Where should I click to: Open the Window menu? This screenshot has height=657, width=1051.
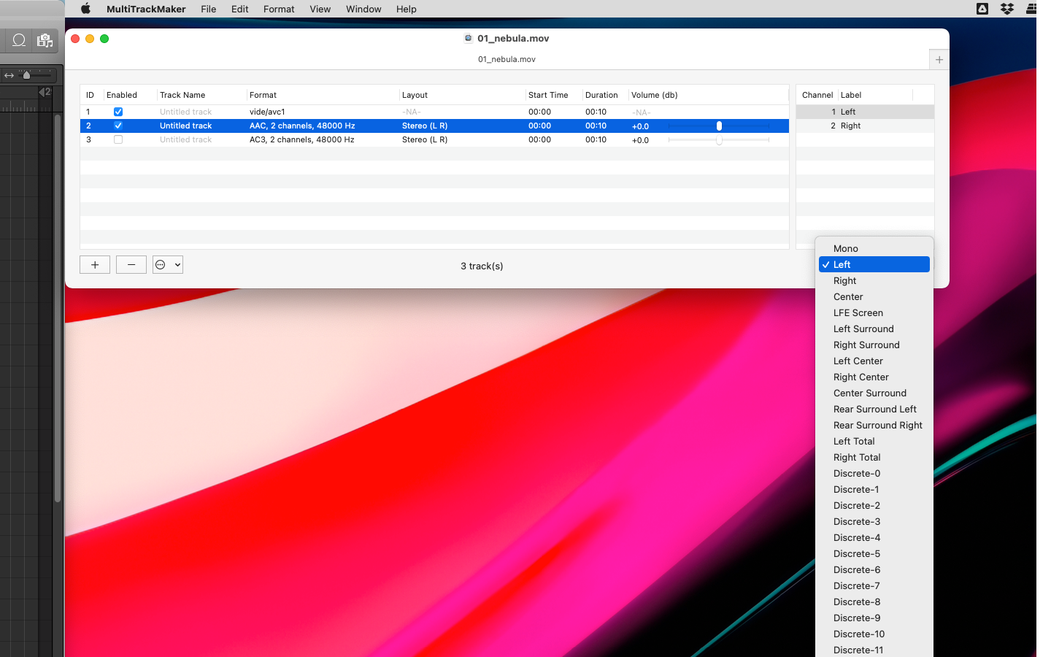tap(363, 9)
